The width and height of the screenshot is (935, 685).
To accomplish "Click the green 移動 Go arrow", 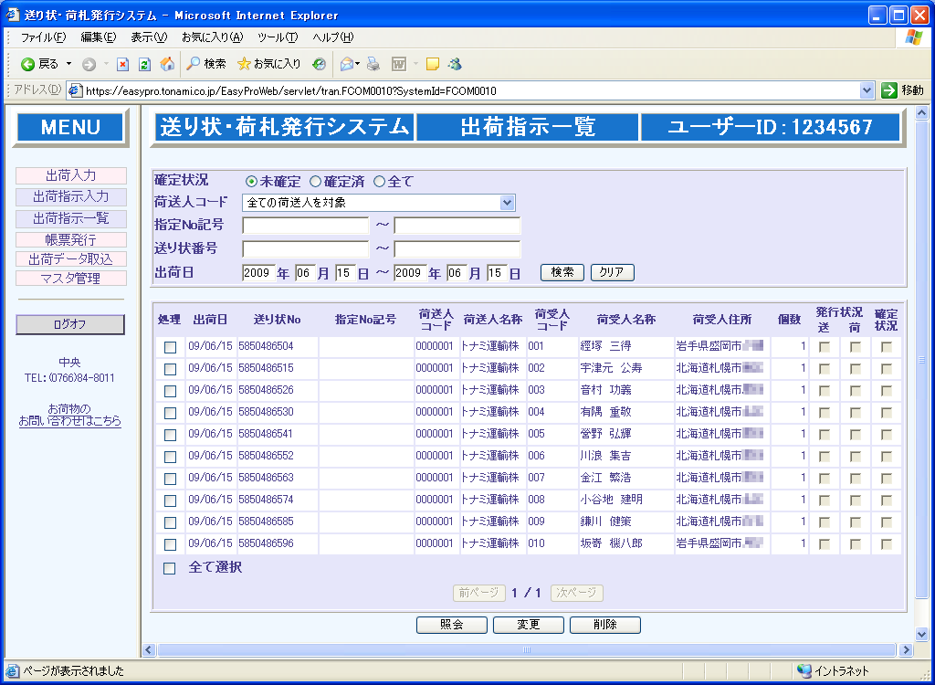I will coord(889,90).
